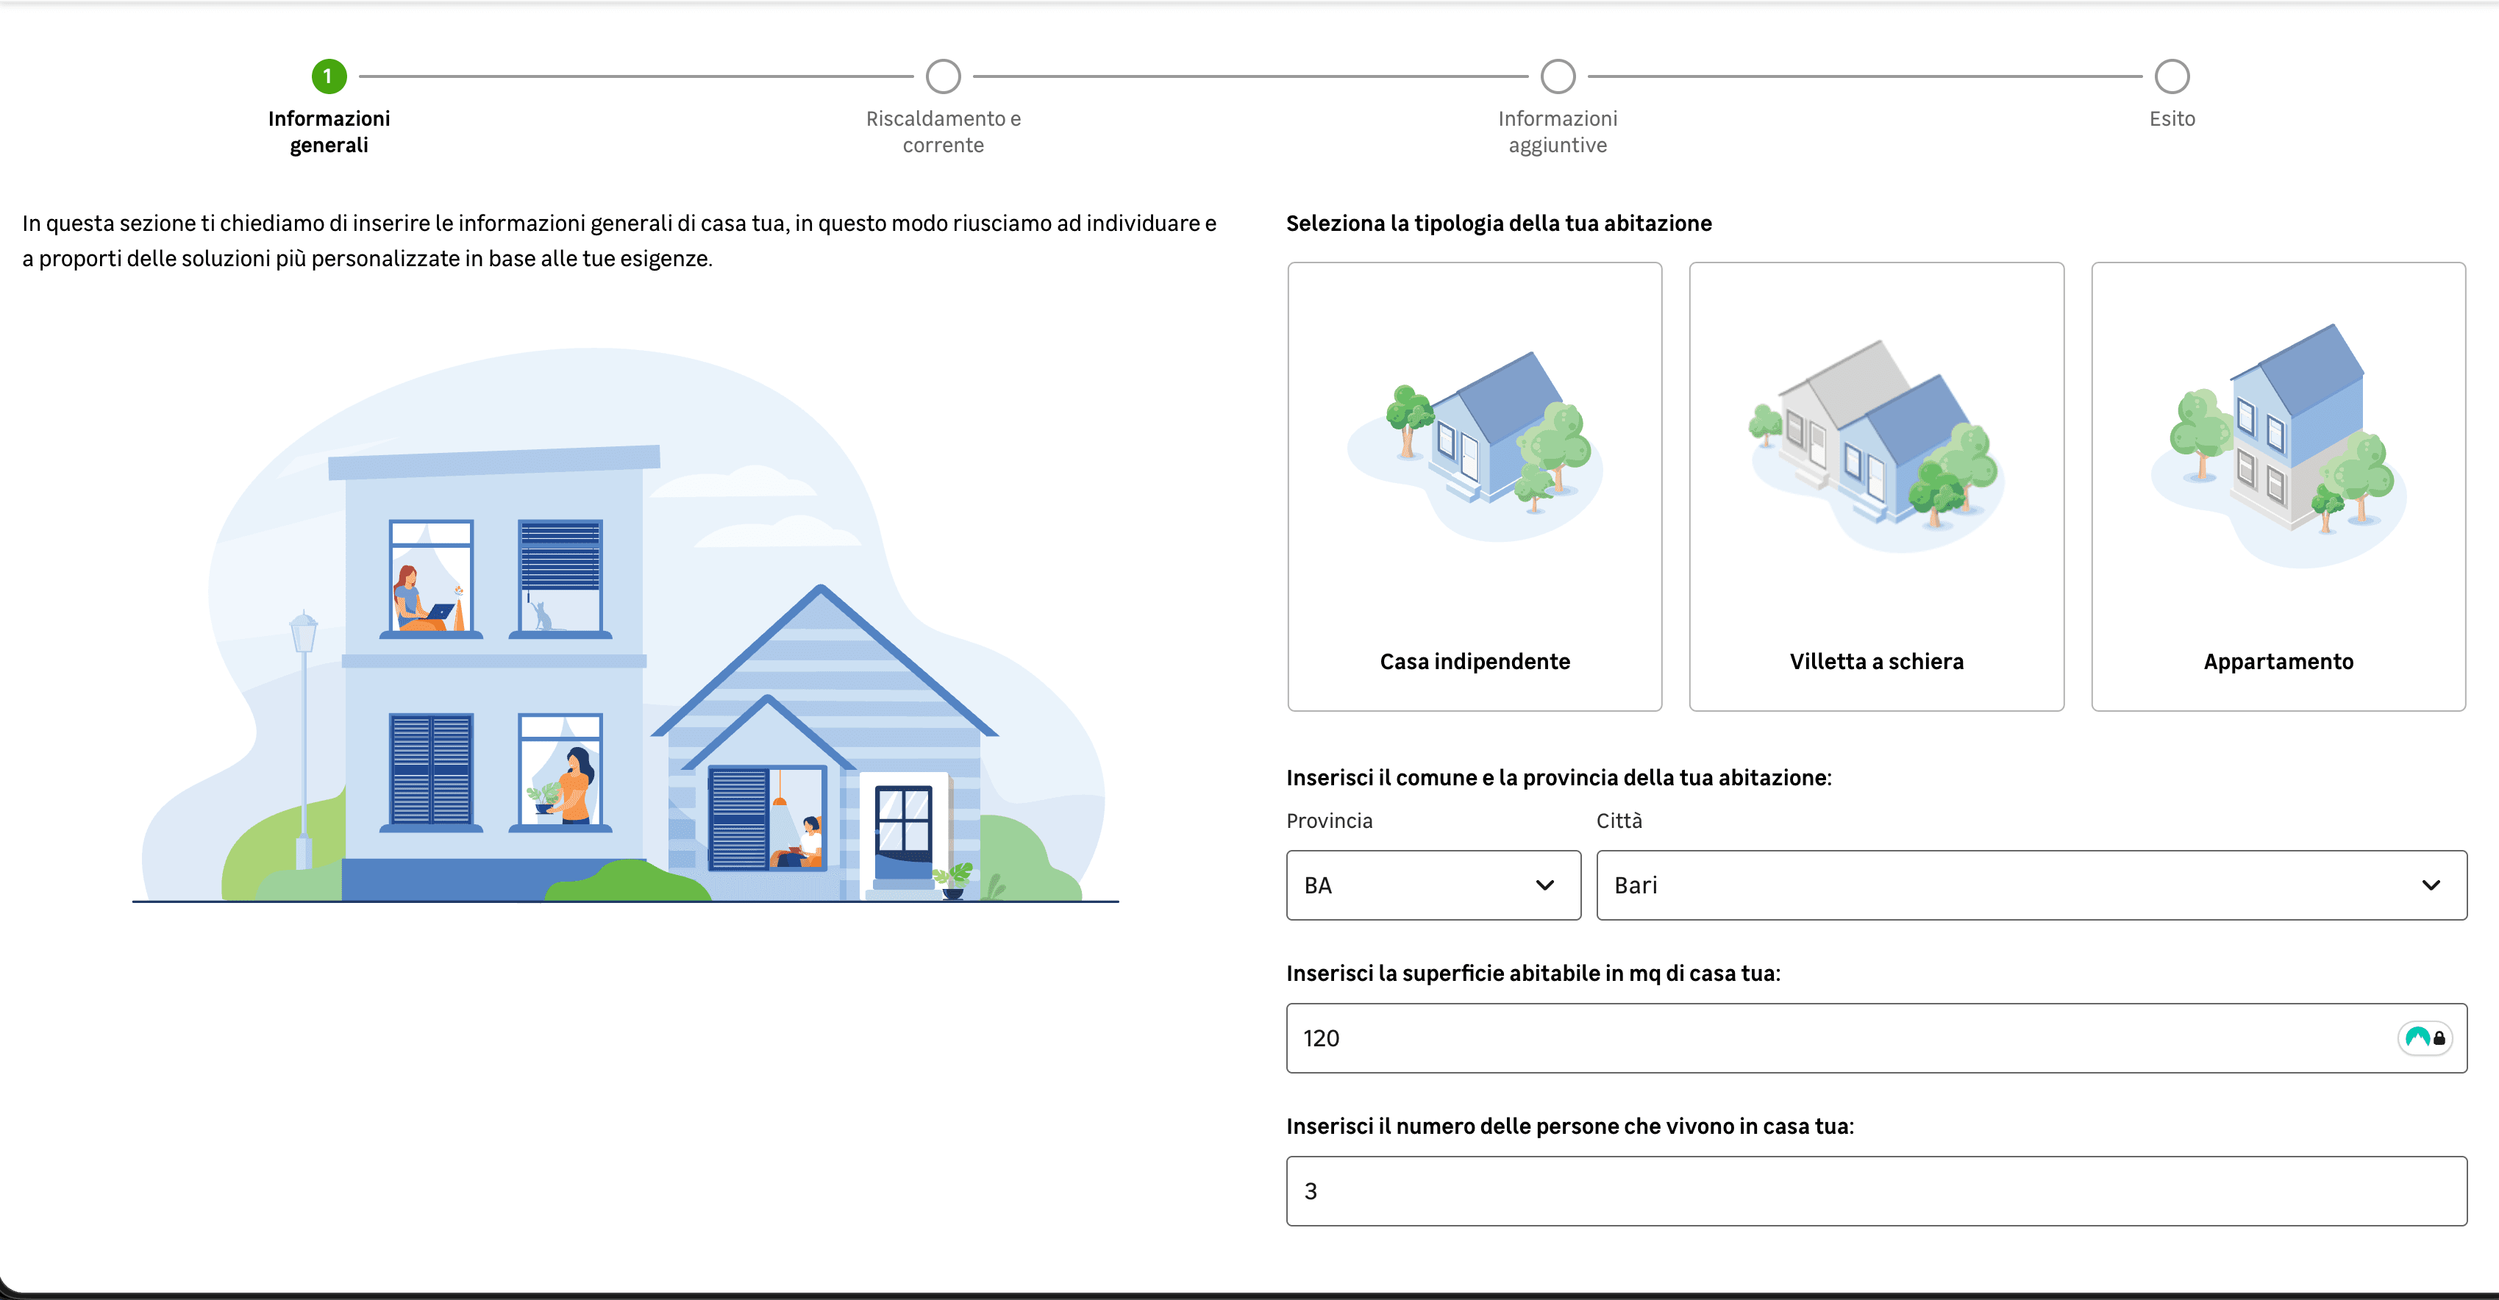The height and width of the screenshot is (1300, 2499).
Task: Click the Informazioni aggiuntive step circle
Action: (x=1557, y=76)
